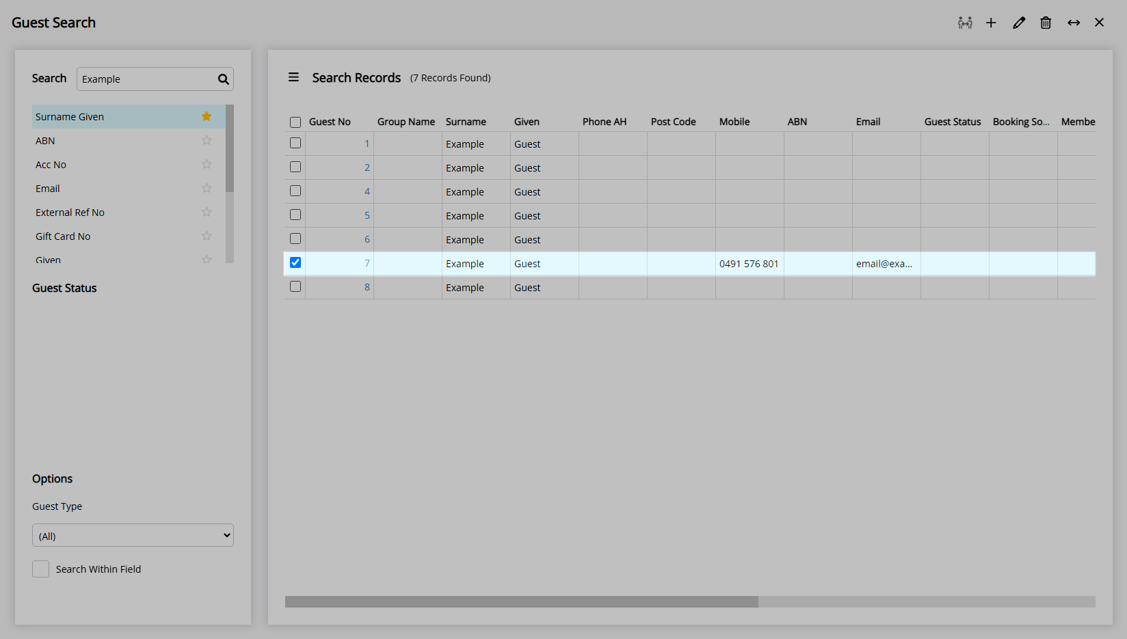Uncheck the box for guest 7

click(295, 262)
